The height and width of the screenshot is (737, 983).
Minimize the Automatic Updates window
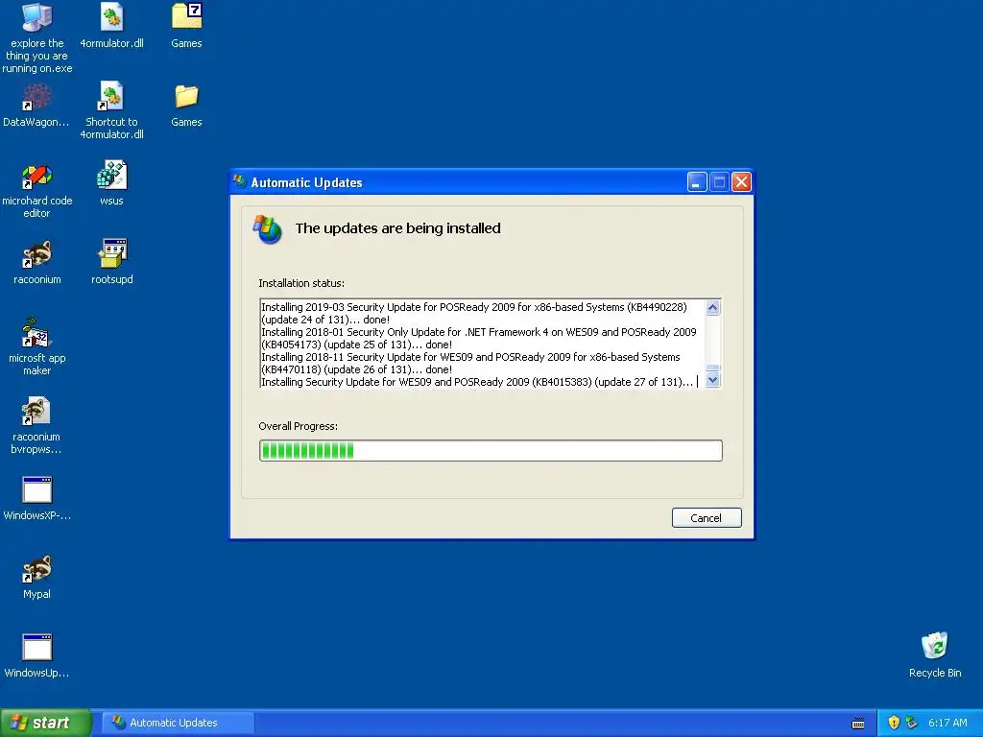pyautogui.click(x=697, y=181)
